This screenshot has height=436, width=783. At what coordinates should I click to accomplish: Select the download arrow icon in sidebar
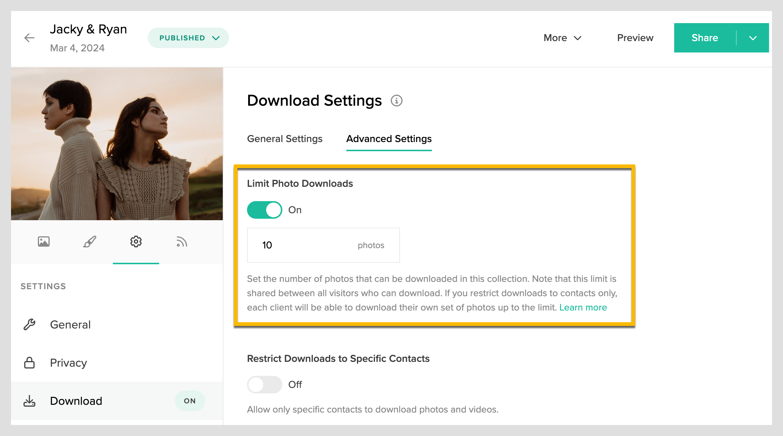pyautogui.click(x=30, y=401)
